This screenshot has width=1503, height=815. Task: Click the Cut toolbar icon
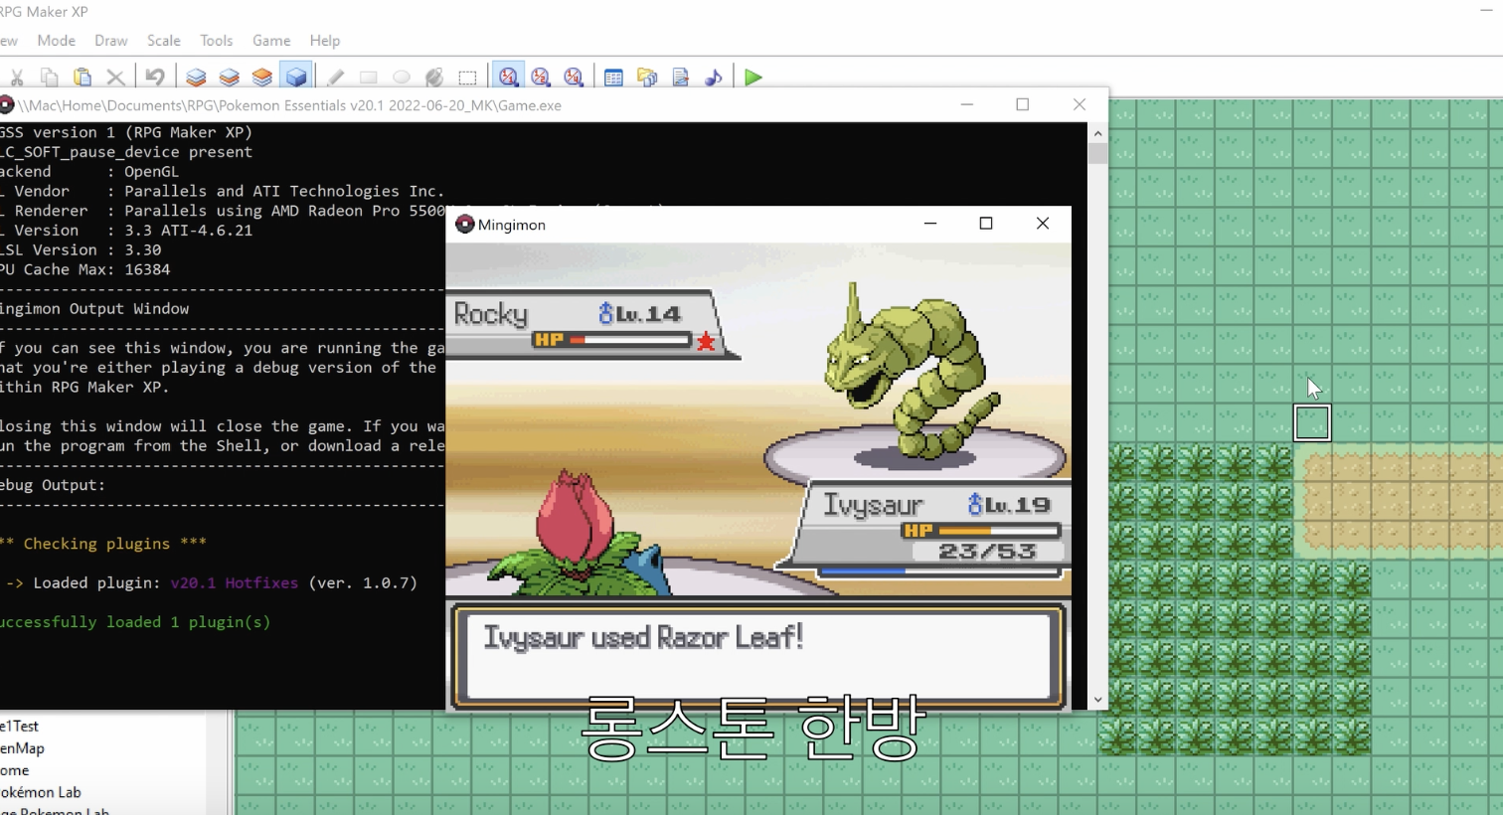tap(17, 78)
